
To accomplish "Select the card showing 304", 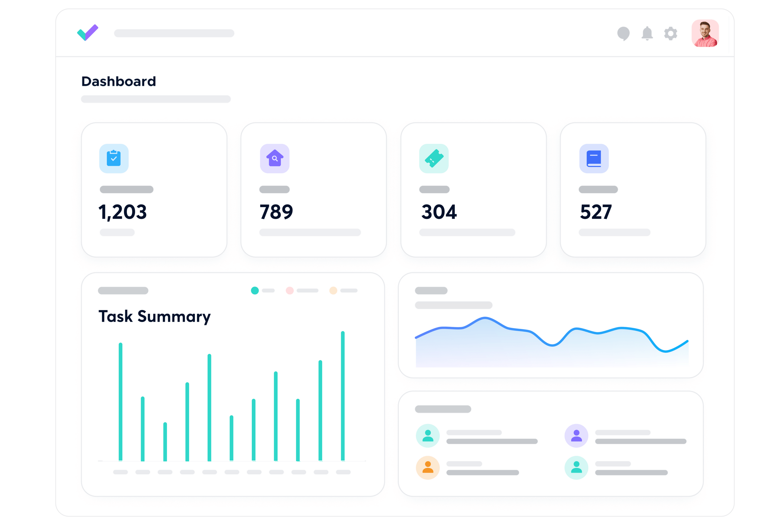I will tap(473, 190).
